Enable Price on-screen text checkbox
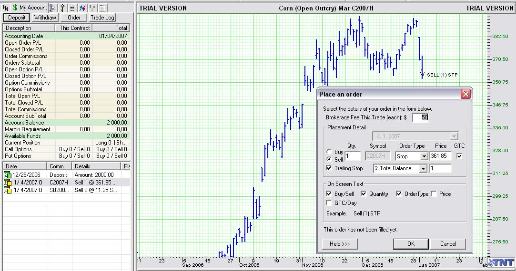This screenshot has width=516, height=271. pyautogui.click(x=434, y=194)
